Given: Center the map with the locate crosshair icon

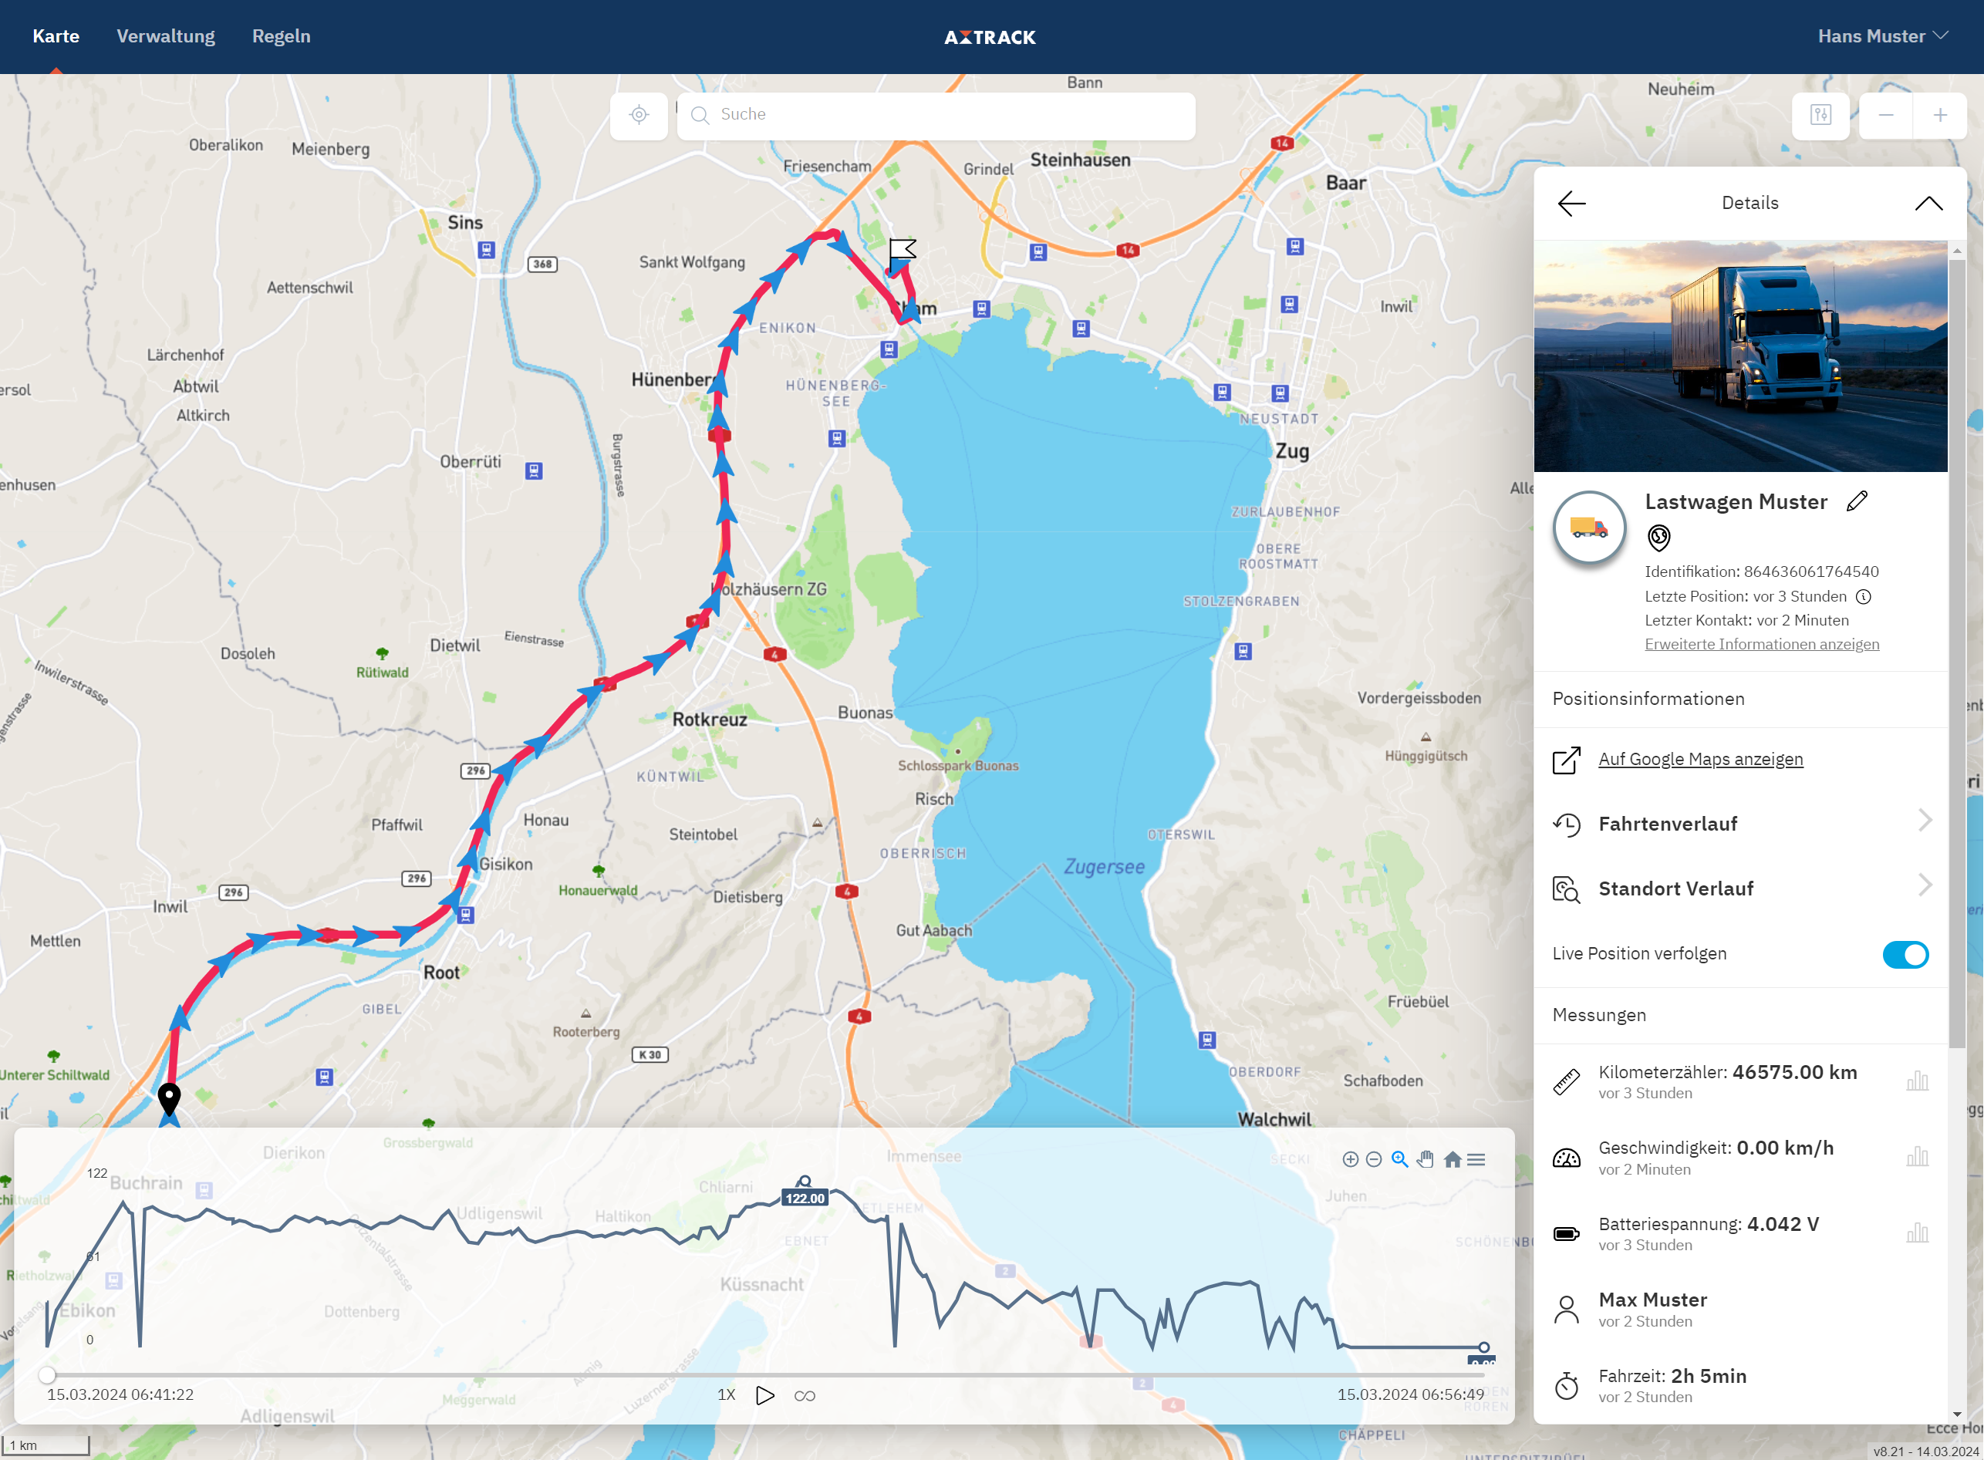Looking at the screenshot, I should 639,115.
